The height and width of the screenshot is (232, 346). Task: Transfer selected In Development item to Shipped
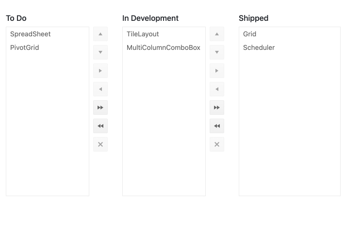click(217, 71)
